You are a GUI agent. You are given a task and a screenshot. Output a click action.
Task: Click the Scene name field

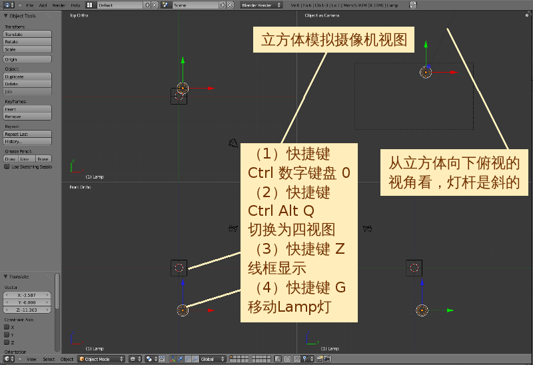pos(195,5)
